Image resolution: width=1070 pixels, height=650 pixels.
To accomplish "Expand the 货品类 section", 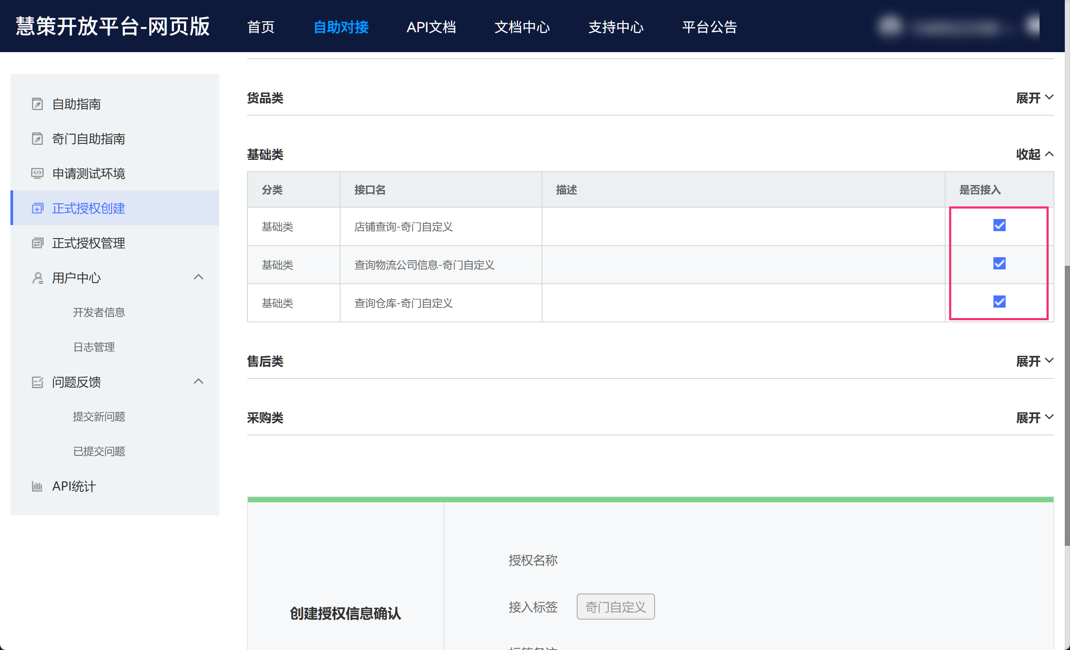I will pyautogui.click(x=1034, y=98).
